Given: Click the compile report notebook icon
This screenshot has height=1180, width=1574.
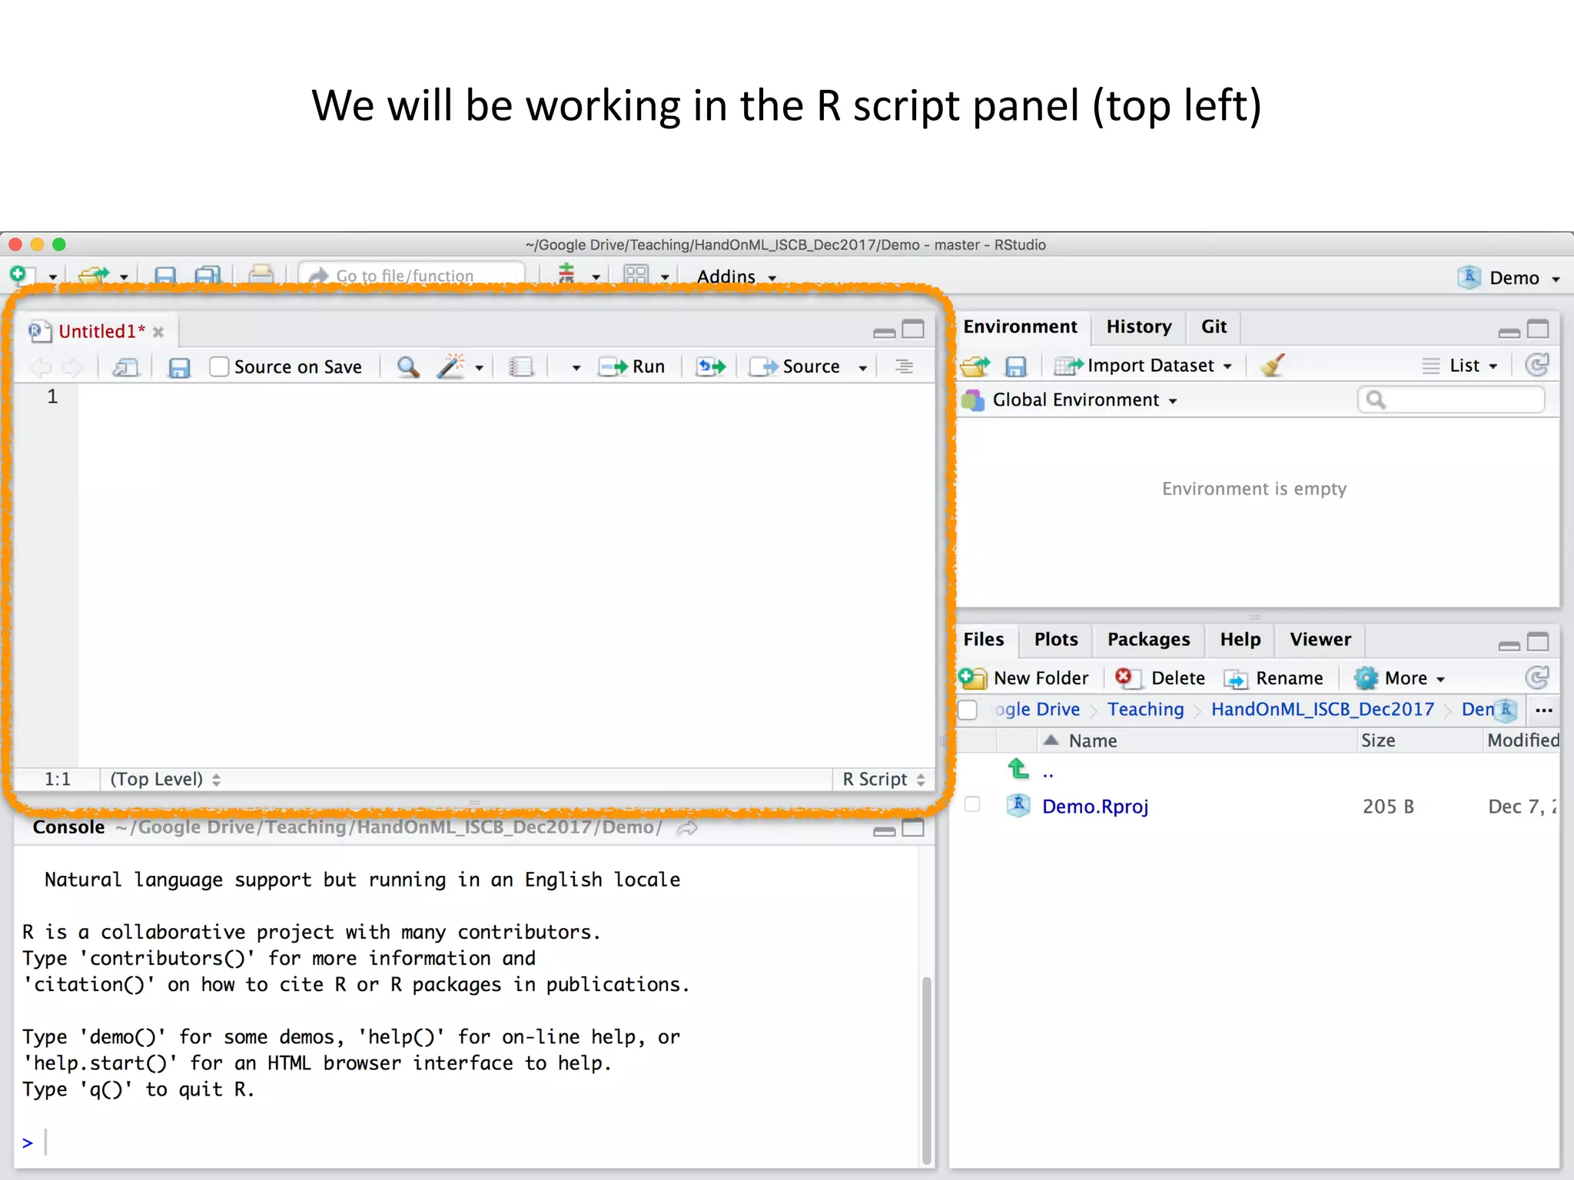Looking at the screenshot, I should click(x=521, y=366).
